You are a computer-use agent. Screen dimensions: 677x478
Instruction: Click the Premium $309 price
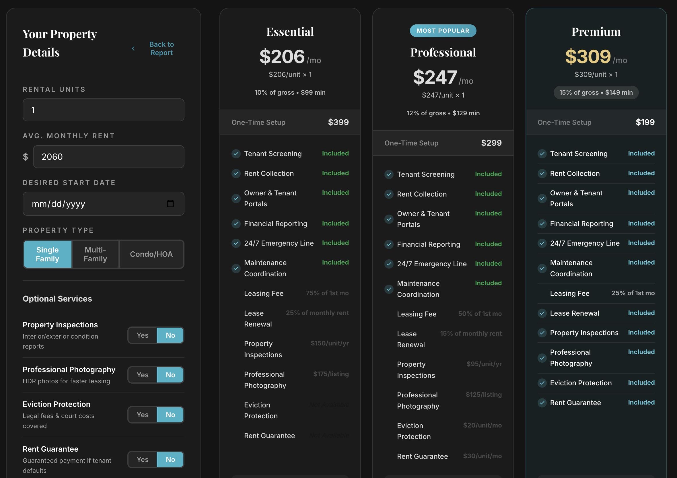[588, 56]
